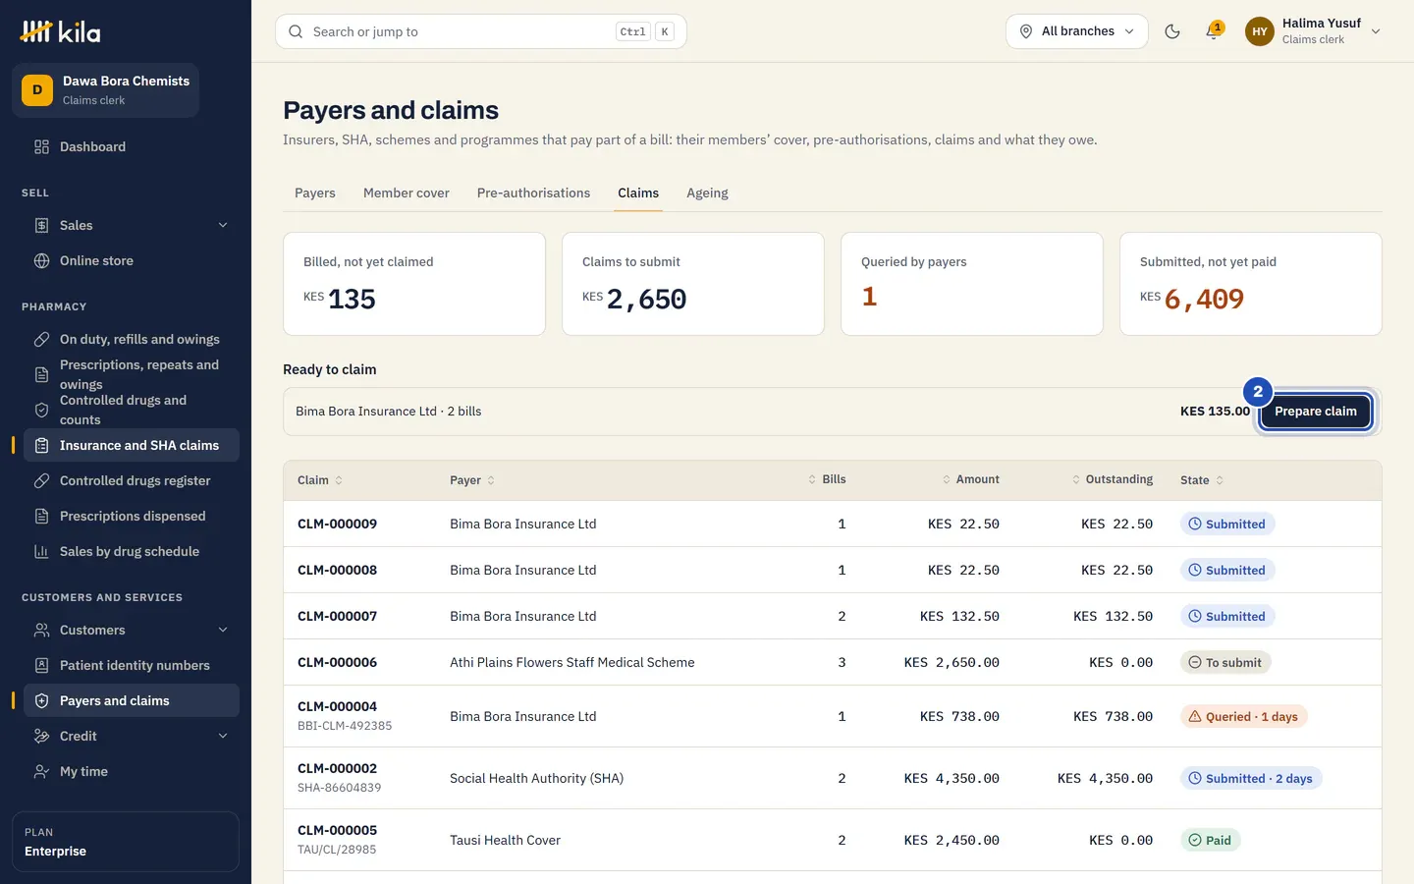Click the Kila logo
The width and height of the screenshot is (1414, 884).
click(x=60, y=31)
